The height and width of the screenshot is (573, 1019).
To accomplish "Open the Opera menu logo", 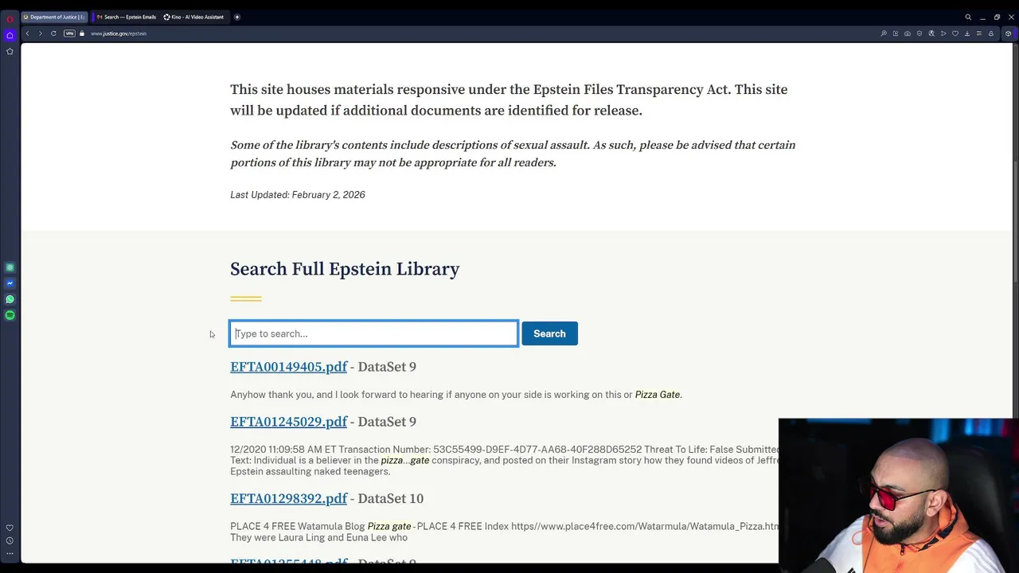I will point(10,18).
